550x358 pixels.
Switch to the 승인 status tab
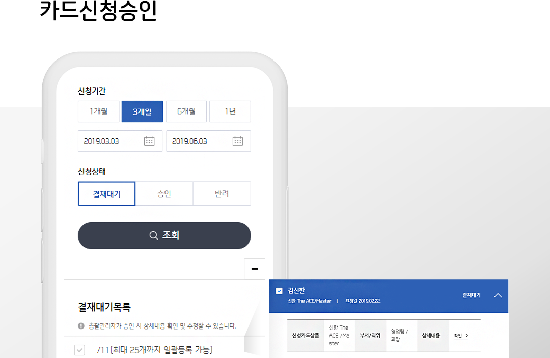(164, 194)
